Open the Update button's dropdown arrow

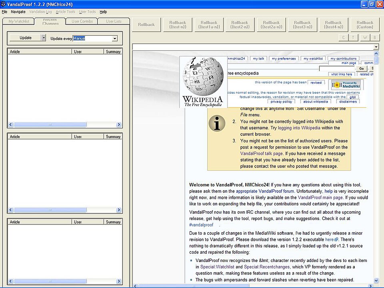click(x=44, y=38)
